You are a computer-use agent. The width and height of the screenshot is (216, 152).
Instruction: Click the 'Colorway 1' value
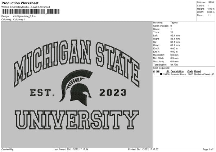coord(19,19)
